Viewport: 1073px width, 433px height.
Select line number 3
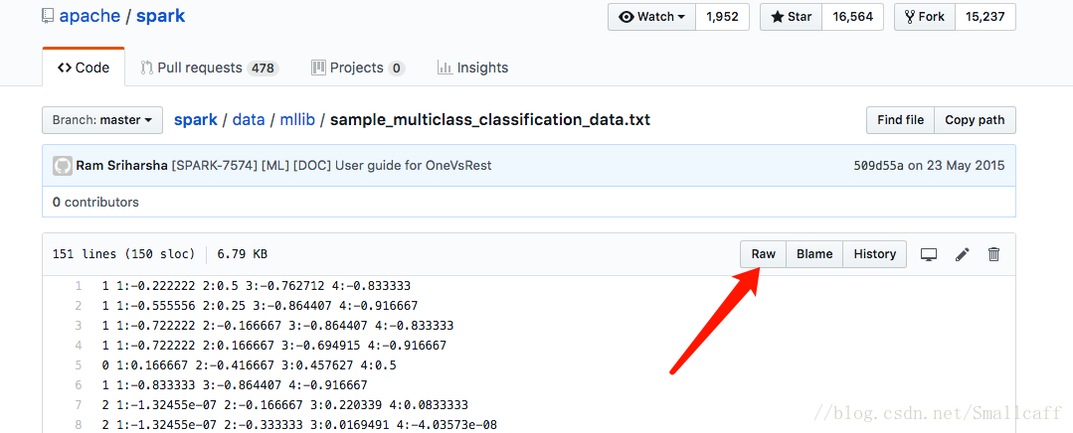click(x=79, y=326)
